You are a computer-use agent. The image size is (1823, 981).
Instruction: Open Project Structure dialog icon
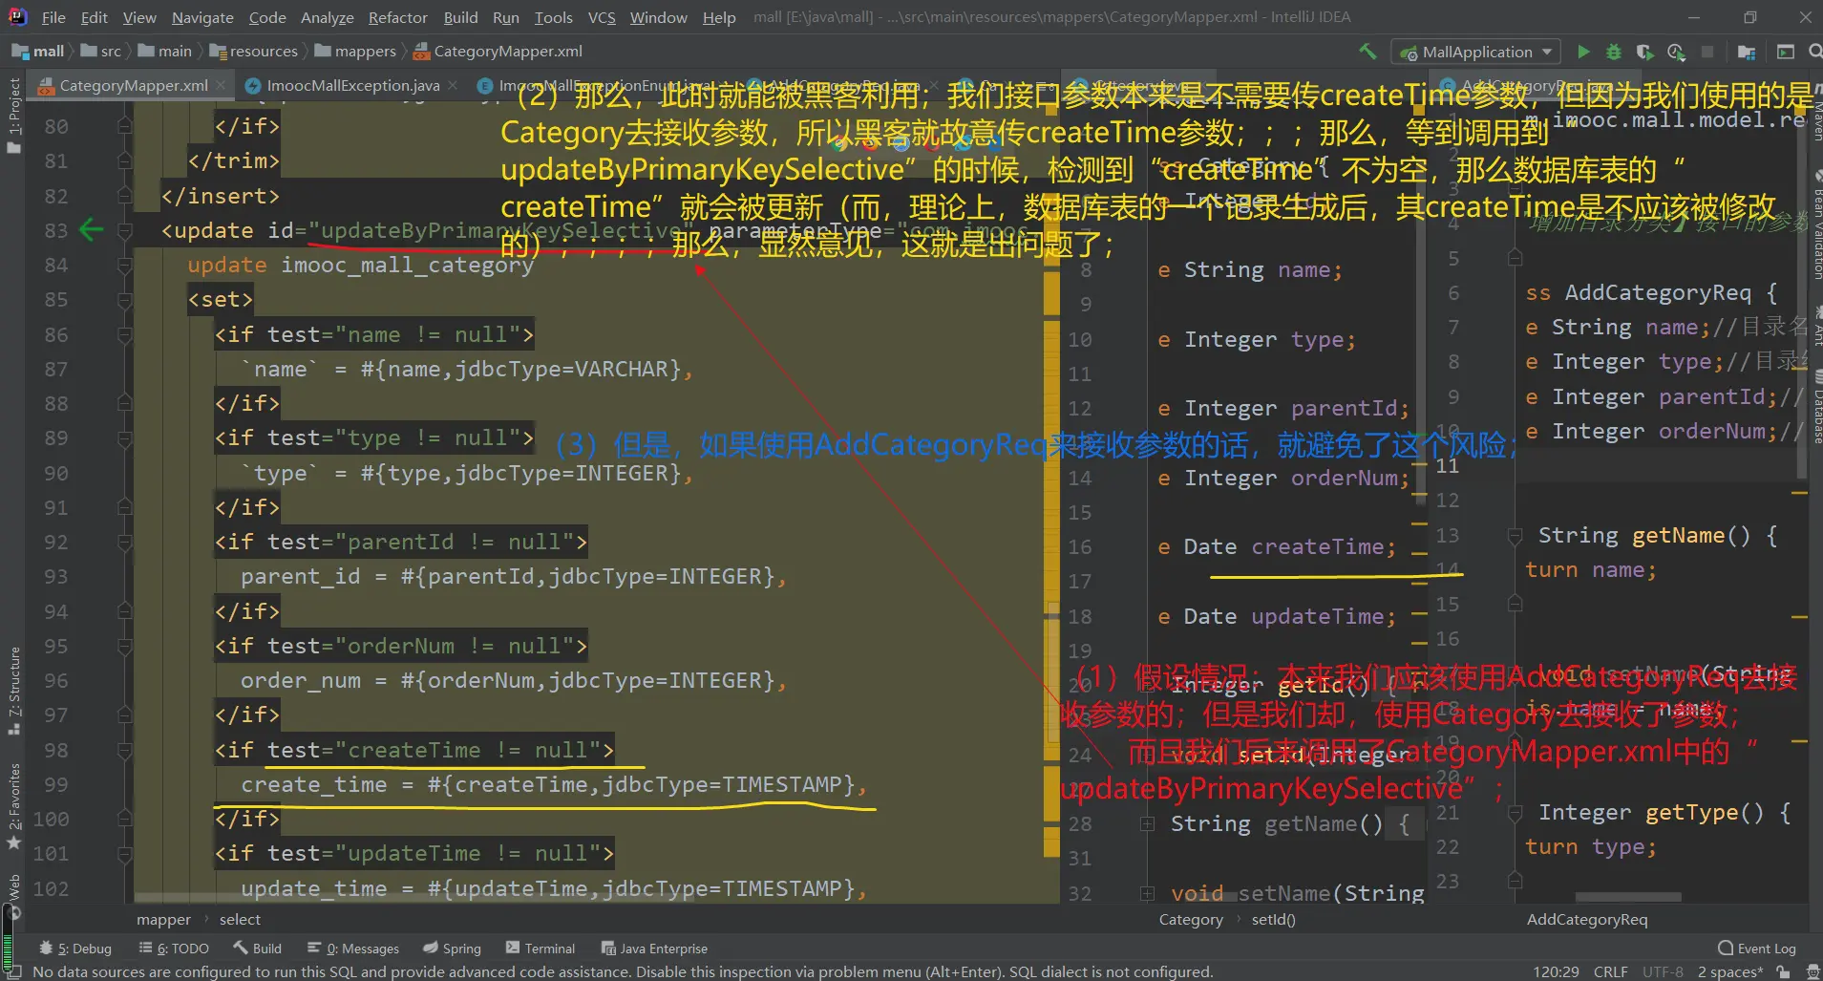coord(1747,52)
